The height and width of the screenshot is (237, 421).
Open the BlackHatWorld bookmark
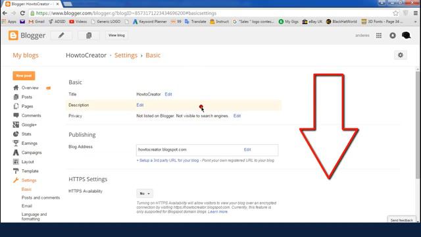click(x=341, y=22)
